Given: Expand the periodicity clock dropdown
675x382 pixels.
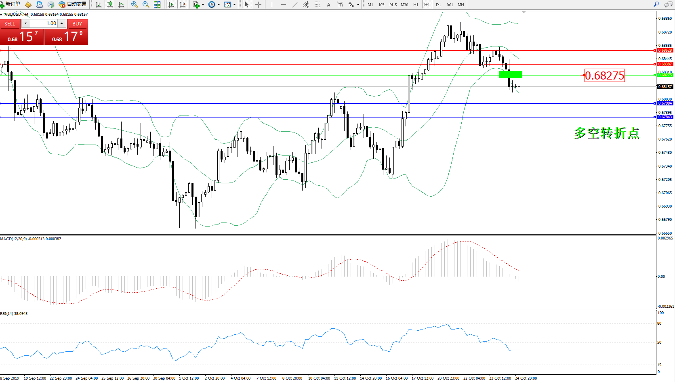Looking at the screenshot, I should pyautogui.click(x=219, y=5).
